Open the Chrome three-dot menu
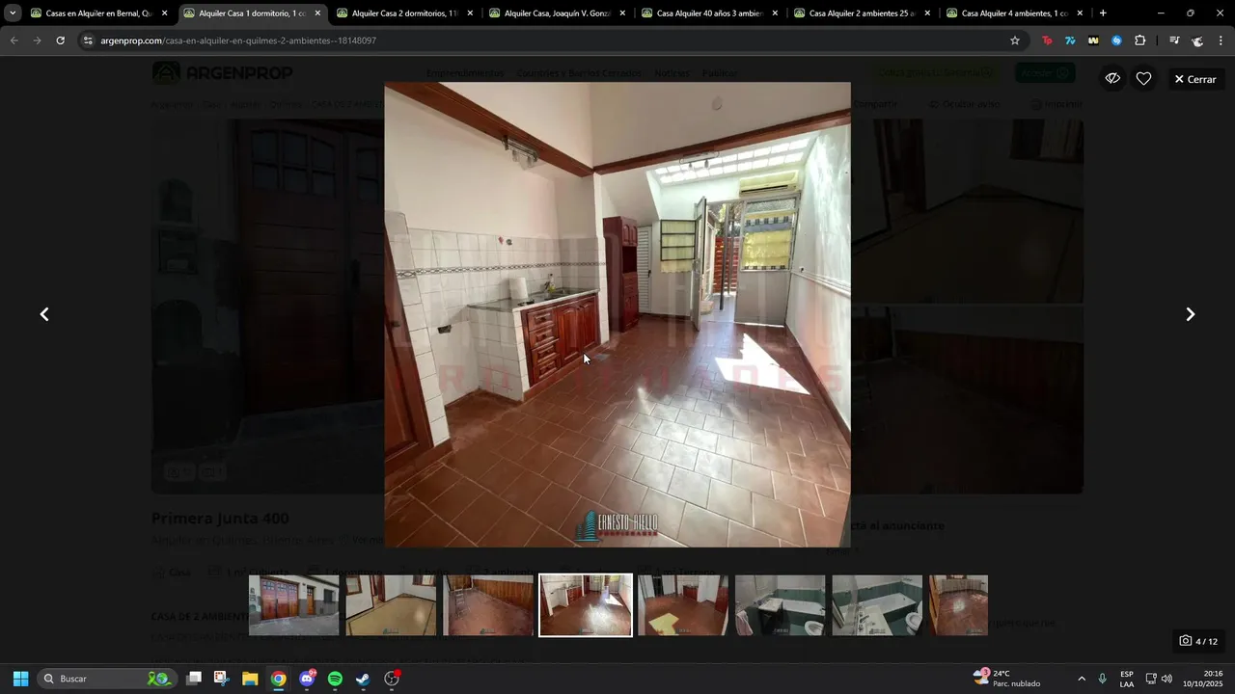1235x694 pixels. [x=1221, y=40]
